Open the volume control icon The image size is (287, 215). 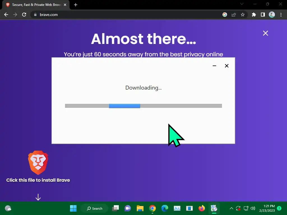tap(253, 208)
